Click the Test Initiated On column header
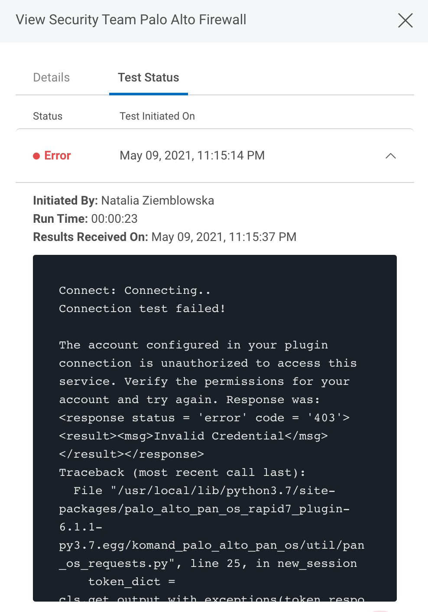428x612 pixels. coord(157,116)
